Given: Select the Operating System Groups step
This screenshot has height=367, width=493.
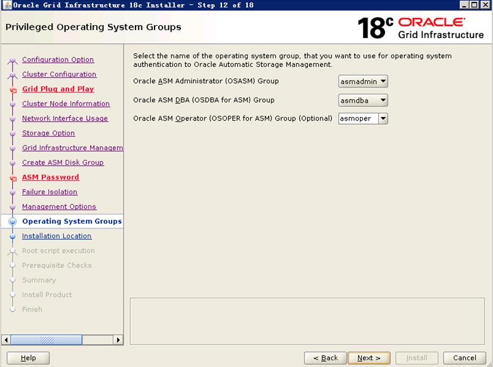Looking at the screenshot, I should point(72,221).
